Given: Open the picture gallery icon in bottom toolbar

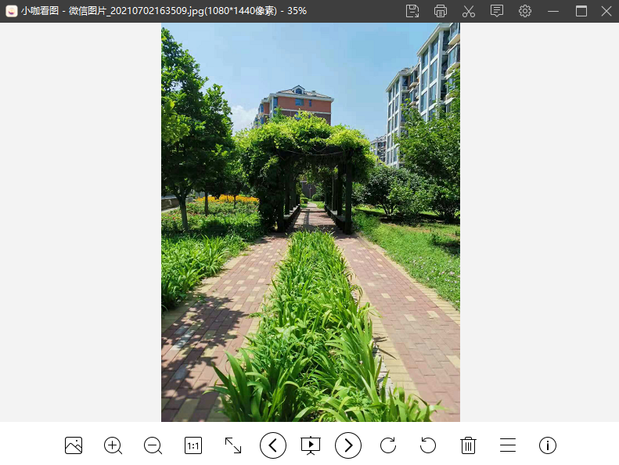Looking at the screenshot, I should click(74, 445).
